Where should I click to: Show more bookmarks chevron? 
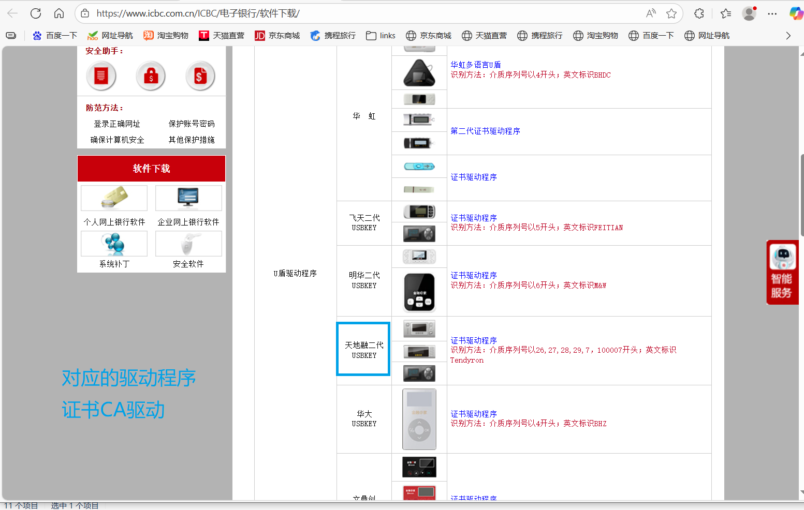(788, 36)
